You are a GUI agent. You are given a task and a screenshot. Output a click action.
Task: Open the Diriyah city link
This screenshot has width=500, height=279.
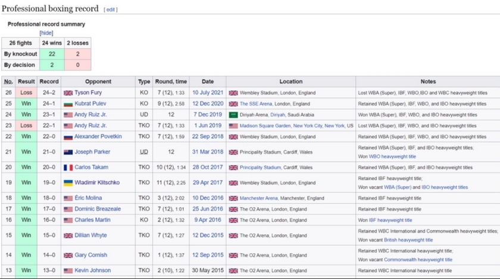[277, 115]
